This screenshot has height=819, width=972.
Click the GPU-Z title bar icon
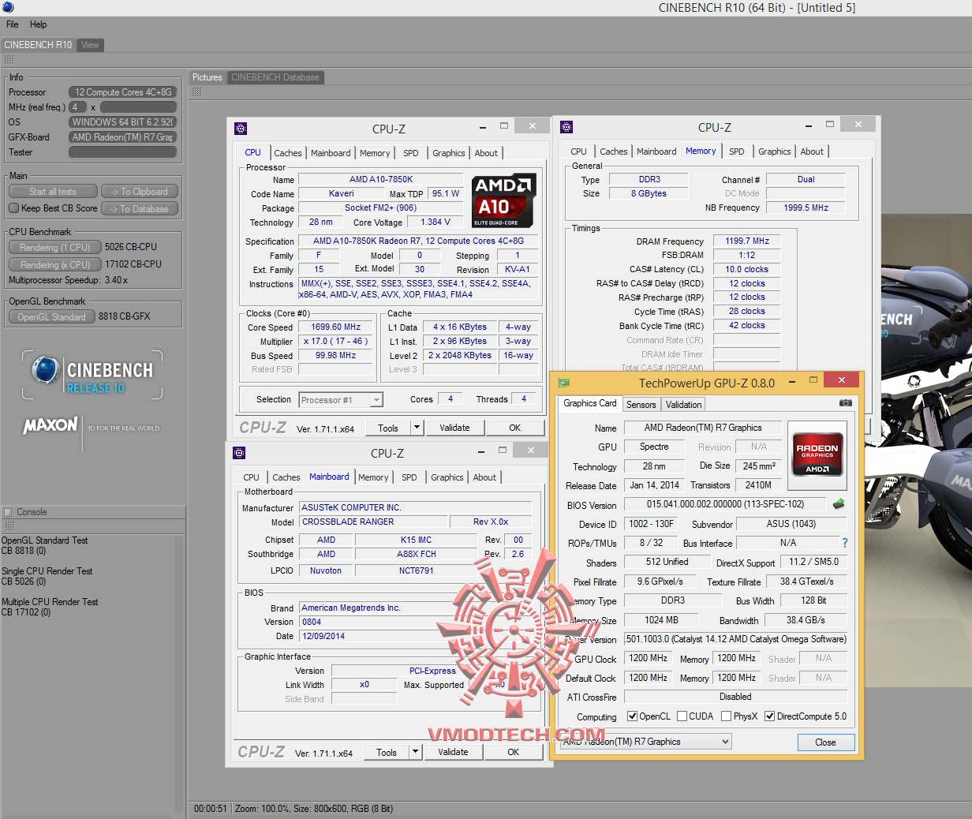coord(564,383)
